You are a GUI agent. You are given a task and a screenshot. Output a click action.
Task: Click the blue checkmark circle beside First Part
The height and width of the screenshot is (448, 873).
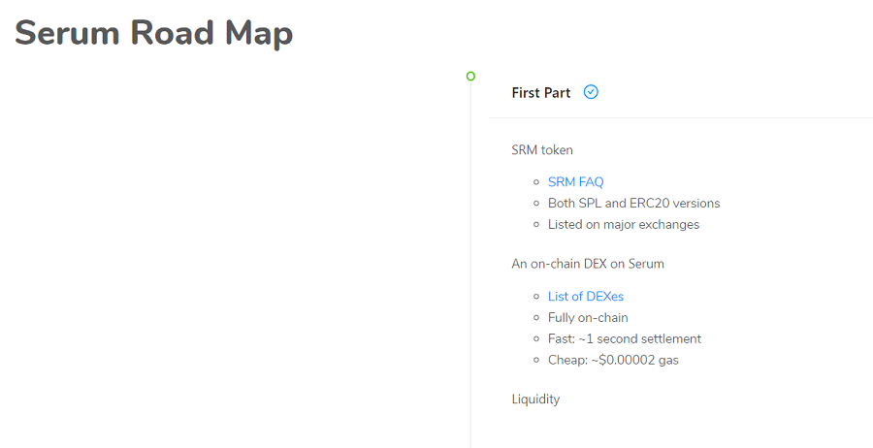(x=591, y=92)
